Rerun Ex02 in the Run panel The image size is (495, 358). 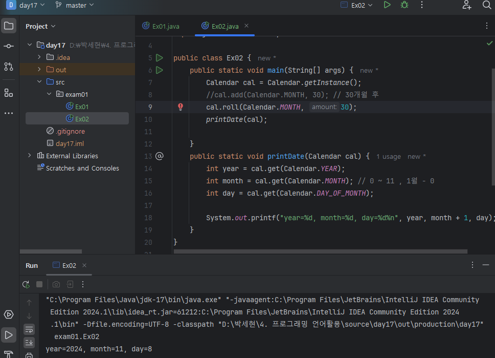coord(26,284)
